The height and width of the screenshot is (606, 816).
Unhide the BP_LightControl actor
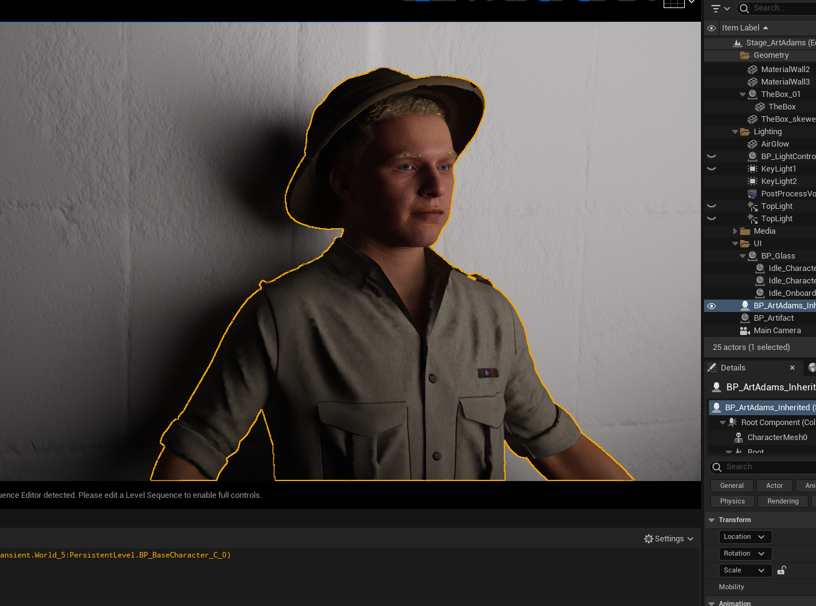click(712, 157)
